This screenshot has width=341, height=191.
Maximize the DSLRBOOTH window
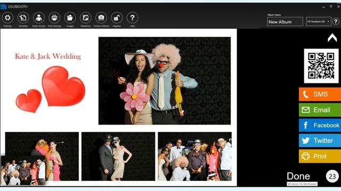[x=331, y=7]
